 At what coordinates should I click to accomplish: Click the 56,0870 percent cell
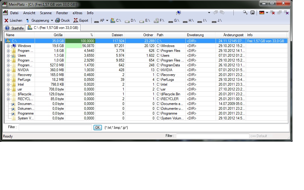pyautogui.click(x=80, y=46)
